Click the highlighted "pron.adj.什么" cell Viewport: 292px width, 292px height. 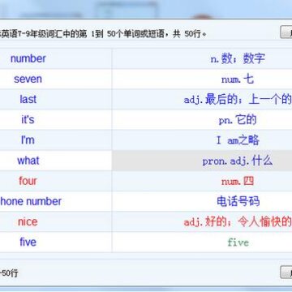point(202,161)
